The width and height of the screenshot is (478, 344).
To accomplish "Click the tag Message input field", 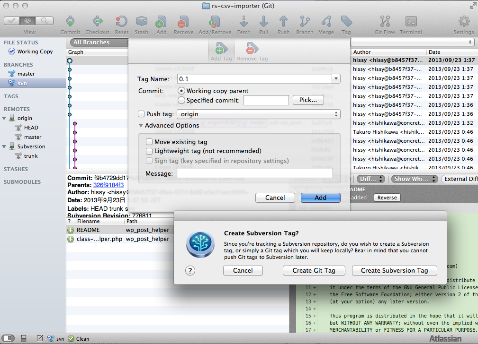I will tap(255, 173).
